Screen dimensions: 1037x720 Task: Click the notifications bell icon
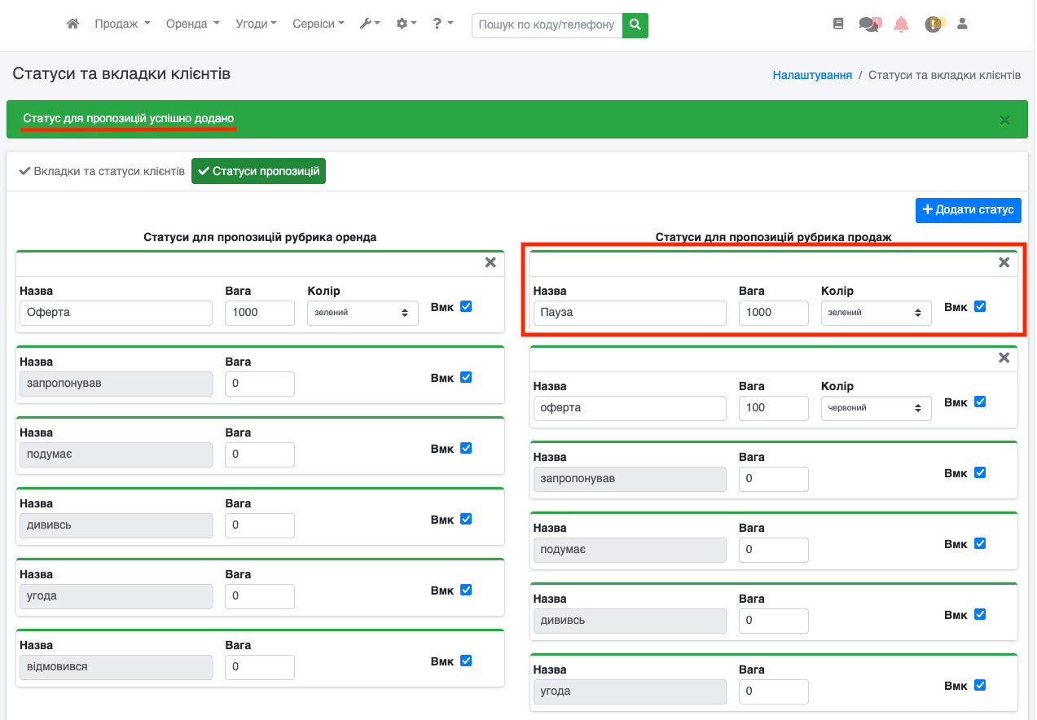(x=901, y=24)
